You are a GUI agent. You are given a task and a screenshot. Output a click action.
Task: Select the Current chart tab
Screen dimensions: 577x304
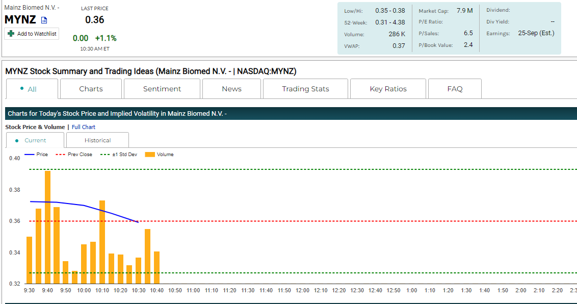(35, 140)
